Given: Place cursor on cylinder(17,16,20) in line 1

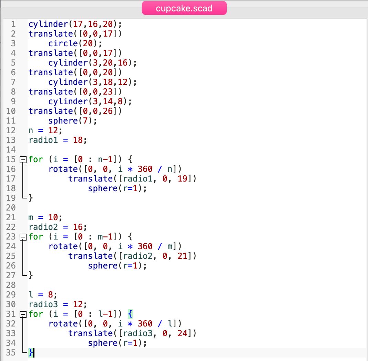Looking at the screenshot, I should pos(75,24).
